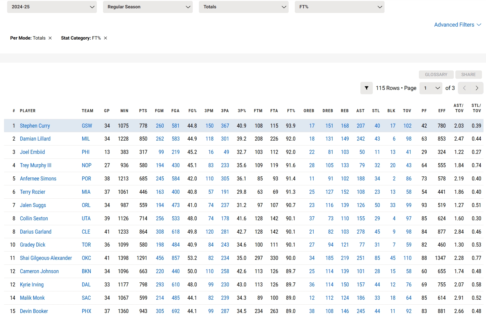The height and width of the screenshot is (317, 486).
Task: Expand the Totals per mode dropdown
Action: coord(243,7)
